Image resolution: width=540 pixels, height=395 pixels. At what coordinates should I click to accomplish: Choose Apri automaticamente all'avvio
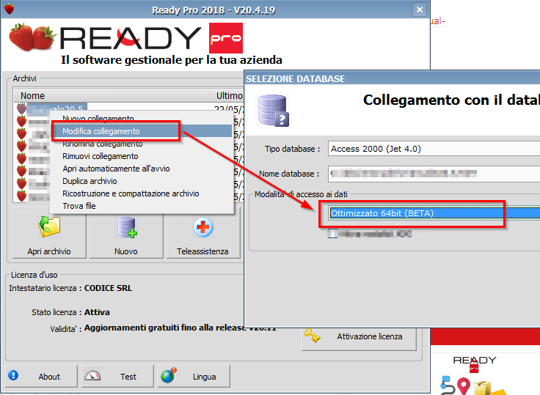(x=142, y=169)
